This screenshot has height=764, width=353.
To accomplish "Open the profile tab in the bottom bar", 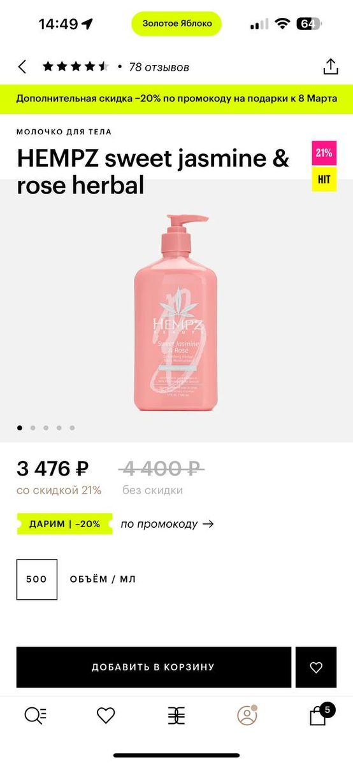I will pos(247,716).
